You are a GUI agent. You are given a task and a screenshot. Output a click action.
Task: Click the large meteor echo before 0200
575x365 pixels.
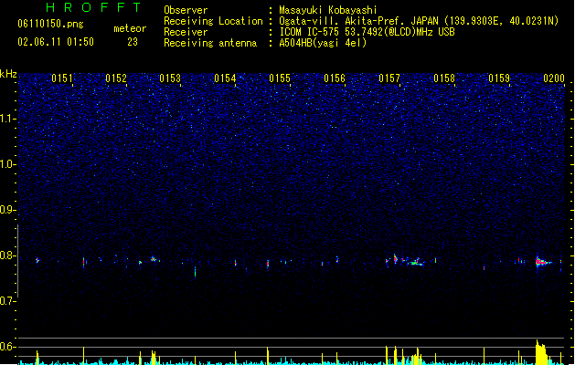pos(543,262)
